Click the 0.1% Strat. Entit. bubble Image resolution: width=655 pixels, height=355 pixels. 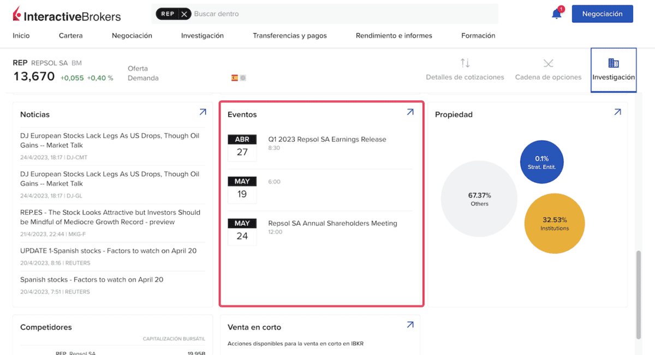541,162
